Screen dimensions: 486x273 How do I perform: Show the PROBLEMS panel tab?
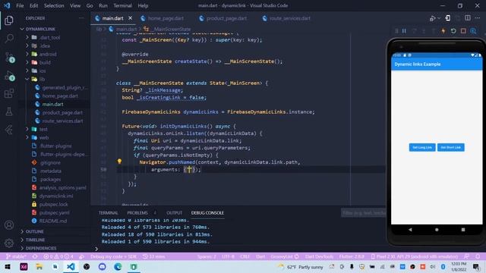click(137, 213)
